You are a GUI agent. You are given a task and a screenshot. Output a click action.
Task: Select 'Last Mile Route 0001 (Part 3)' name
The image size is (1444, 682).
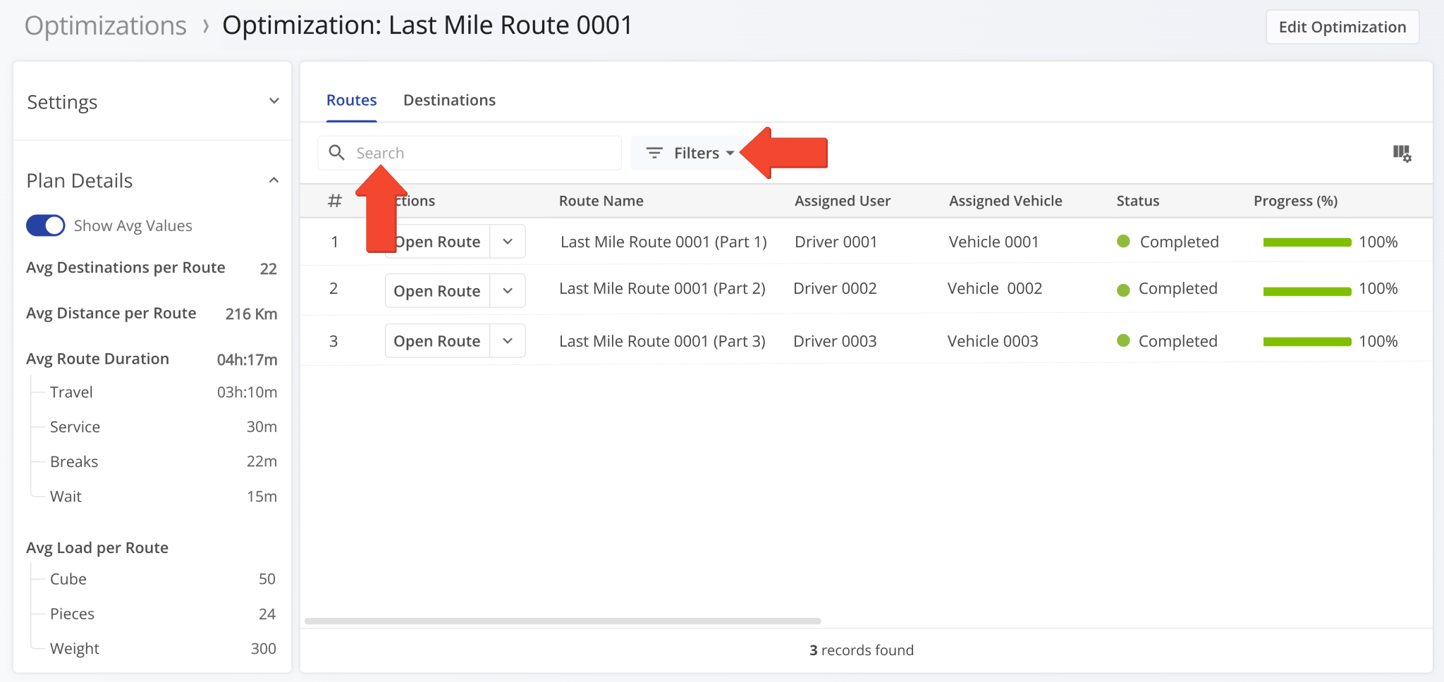click(662, 341)
